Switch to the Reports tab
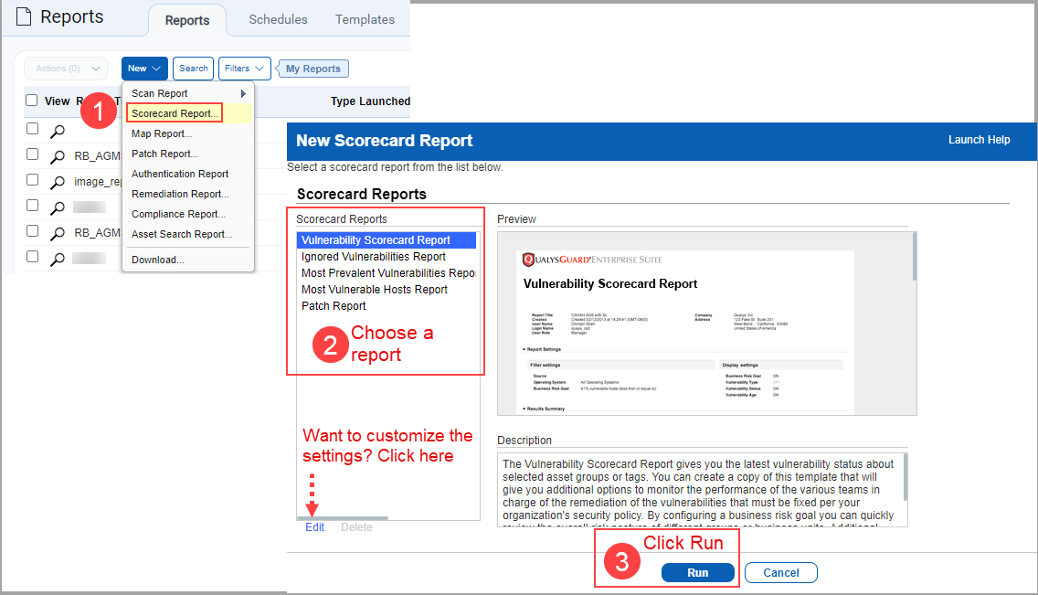The width and height of the screenshot is (1038, 595). (x=187, y=20)
